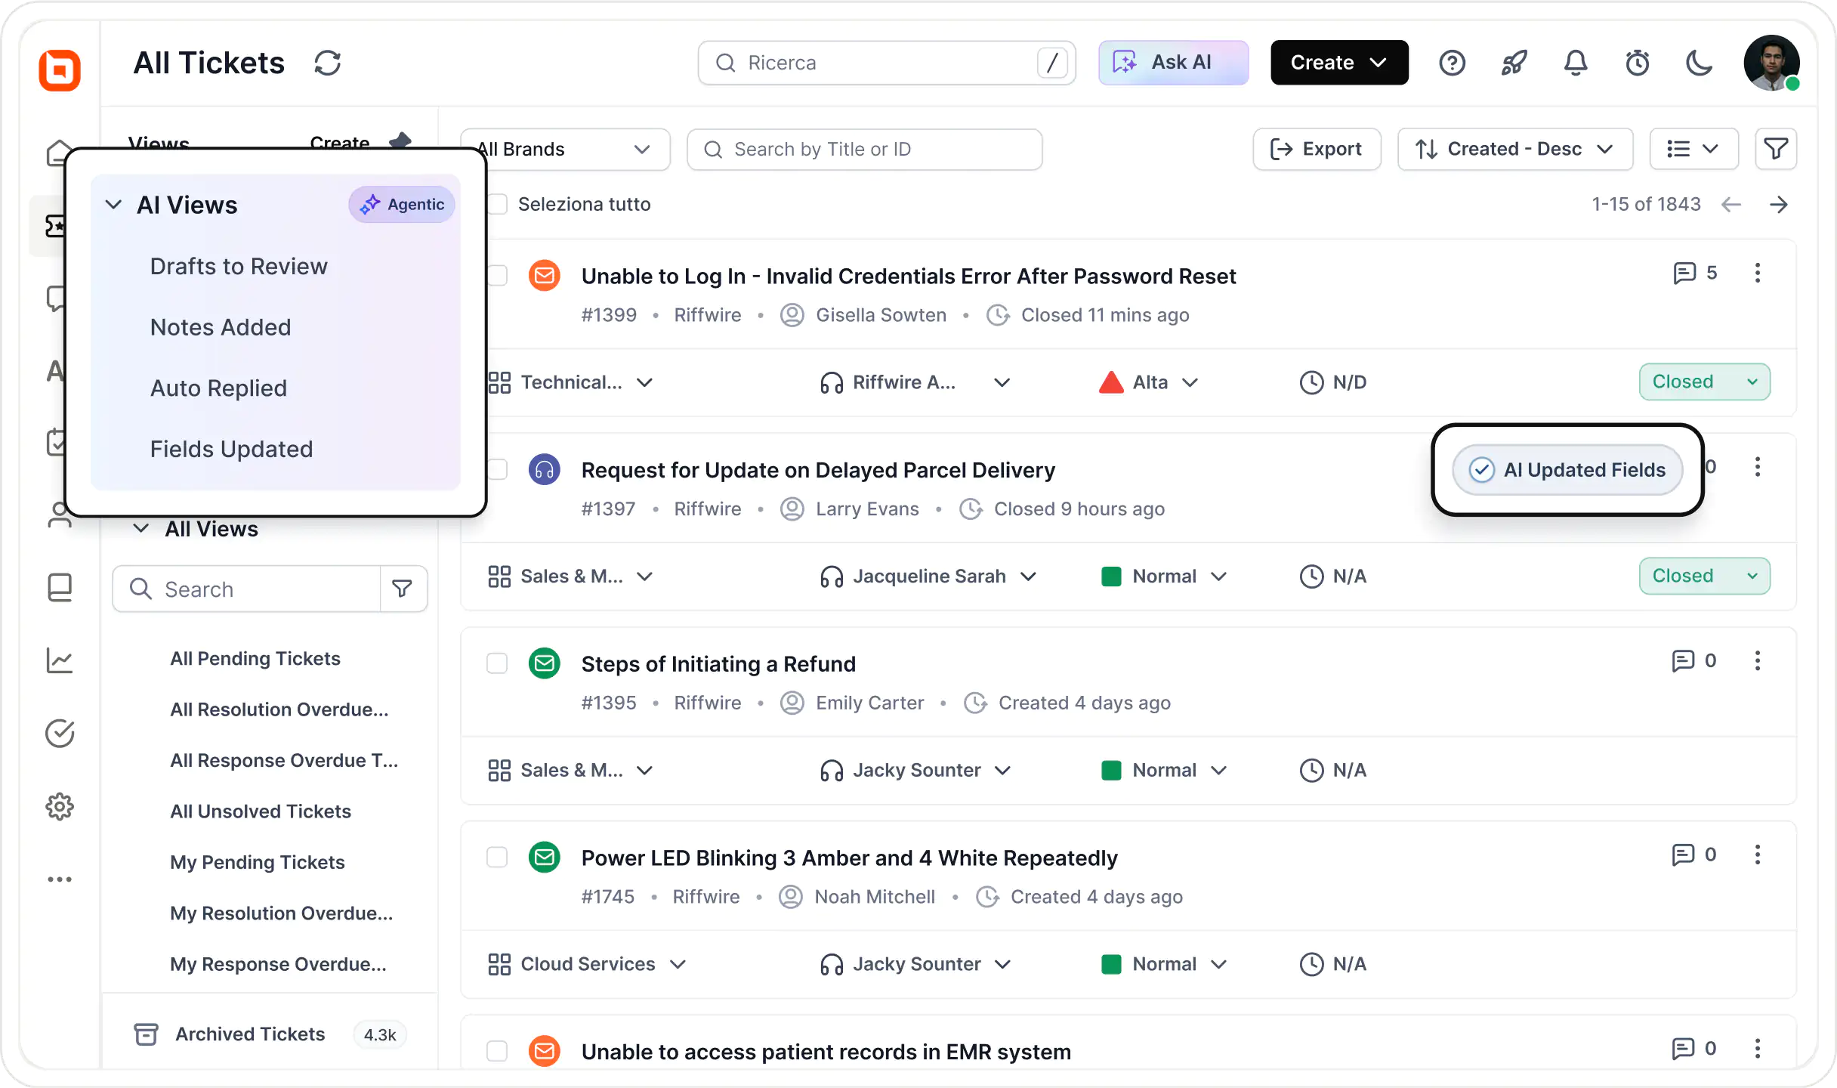Open reports chart sidebar icon
The width and height of the screenshot is (1837, 1088).
(60, 660)
